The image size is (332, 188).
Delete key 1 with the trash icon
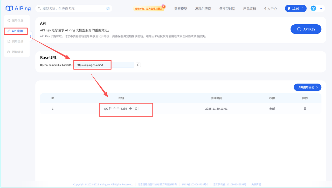tap(305, 109)
